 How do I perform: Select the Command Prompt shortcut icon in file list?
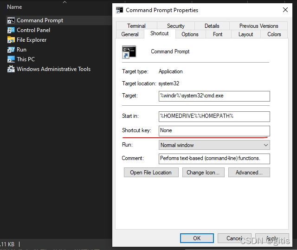tap(11, 20)
